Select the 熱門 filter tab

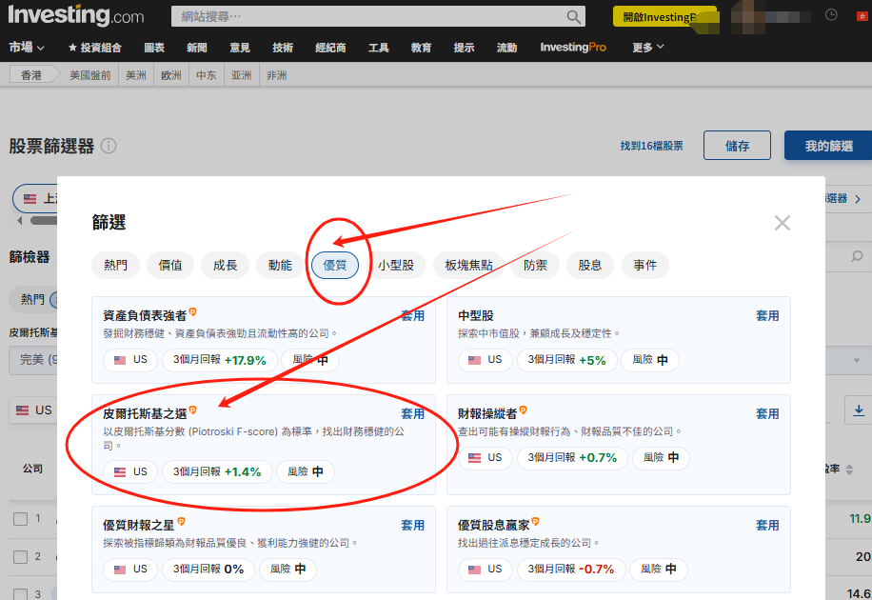click(116, 265)
